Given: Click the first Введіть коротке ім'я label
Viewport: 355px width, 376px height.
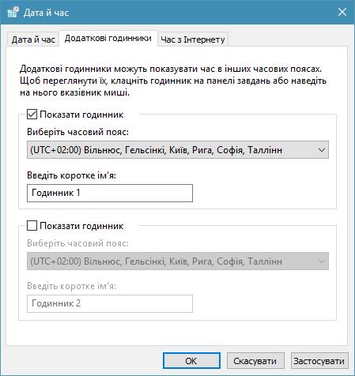Looking at the screenshot, I should tap(71, 175).
